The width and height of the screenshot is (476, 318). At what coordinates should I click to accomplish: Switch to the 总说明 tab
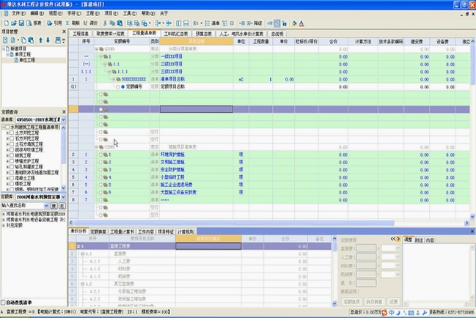coord(277,34)
